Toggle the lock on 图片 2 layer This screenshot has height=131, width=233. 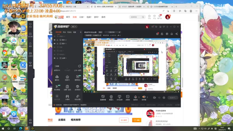pos(57,40)
